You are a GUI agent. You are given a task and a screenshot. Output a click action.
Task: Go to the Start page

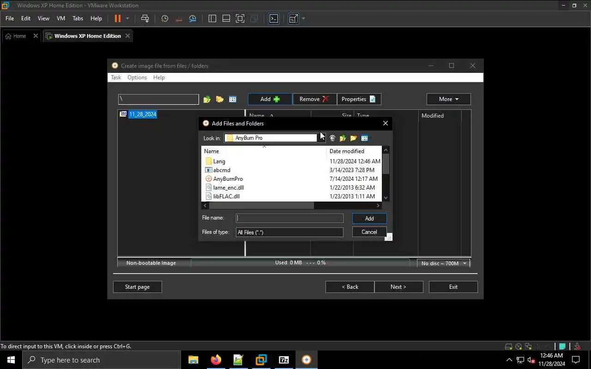pyautogui.click(x=138, y=287)
